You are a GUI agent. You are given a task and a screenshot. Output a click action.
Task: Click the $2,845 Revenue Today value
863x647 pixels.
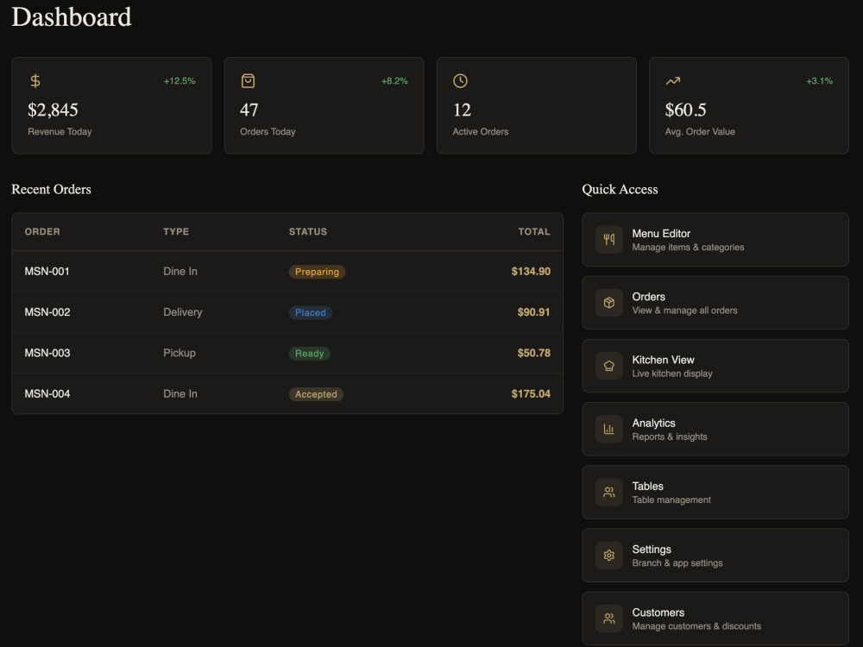point(53,110)
